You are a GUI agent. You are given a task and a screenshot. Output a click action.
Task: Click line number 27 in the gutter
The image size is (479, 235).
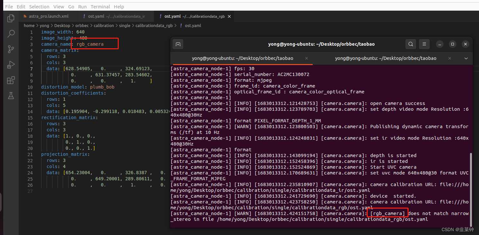coord(30,191)
